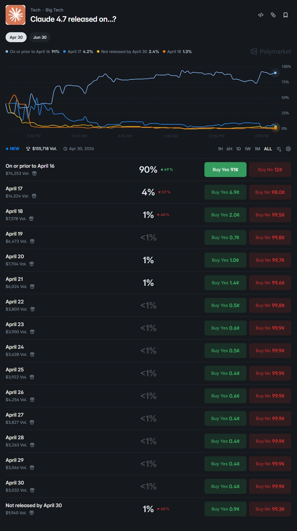This screenshot has height=531, width=297.
Task: Click the embed code icon
Action: pyautogui.click(x=261, y=15)
